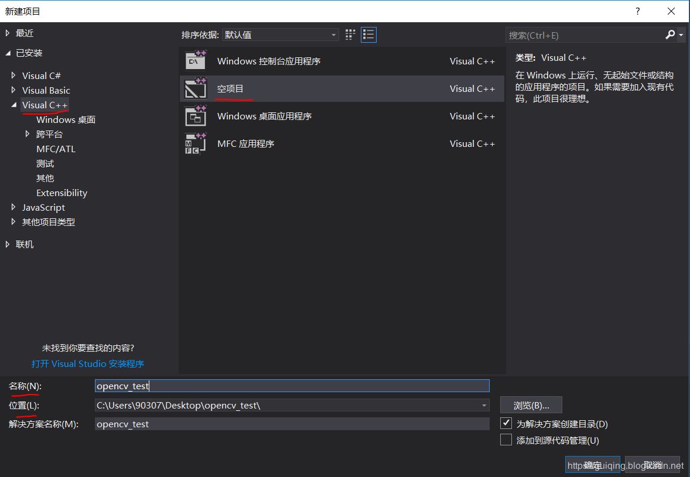Select the JavaScript tree label
Viewport: 690px width, 477px height.
tap(43, 207)
